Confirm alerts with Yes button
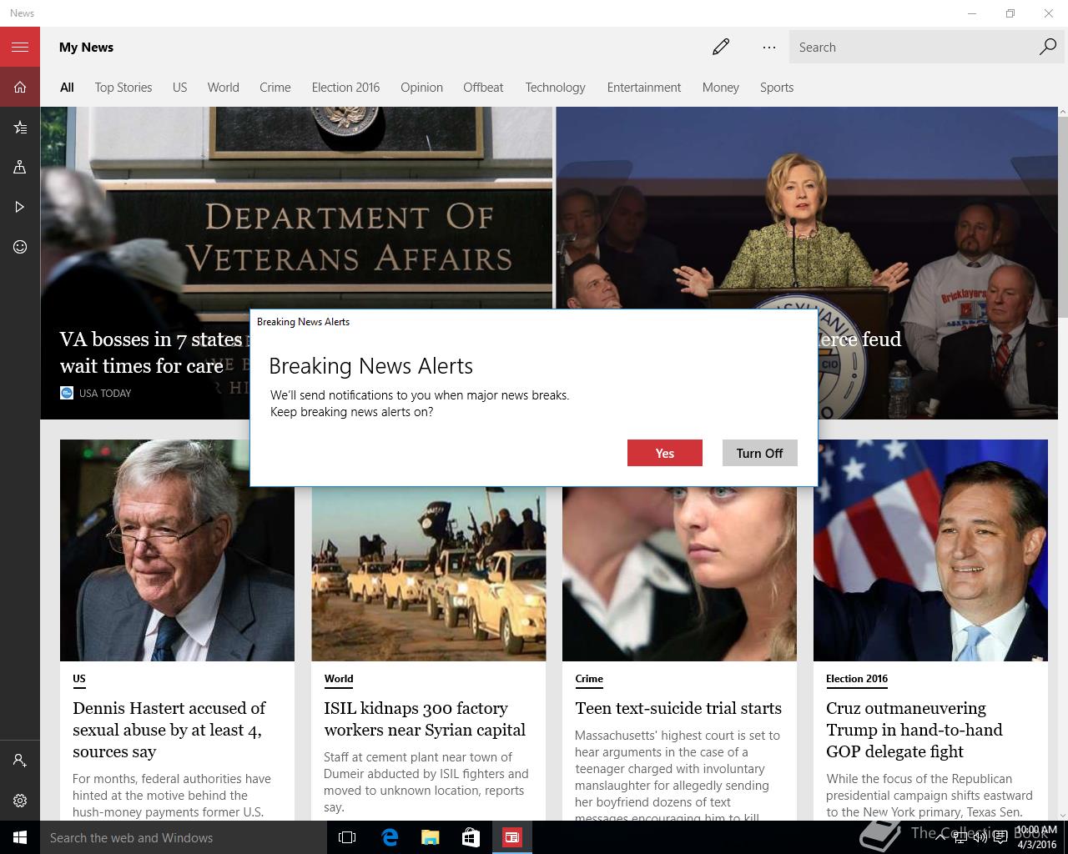The height and width of the screenshot is (854, 1068). pos(664,453)
